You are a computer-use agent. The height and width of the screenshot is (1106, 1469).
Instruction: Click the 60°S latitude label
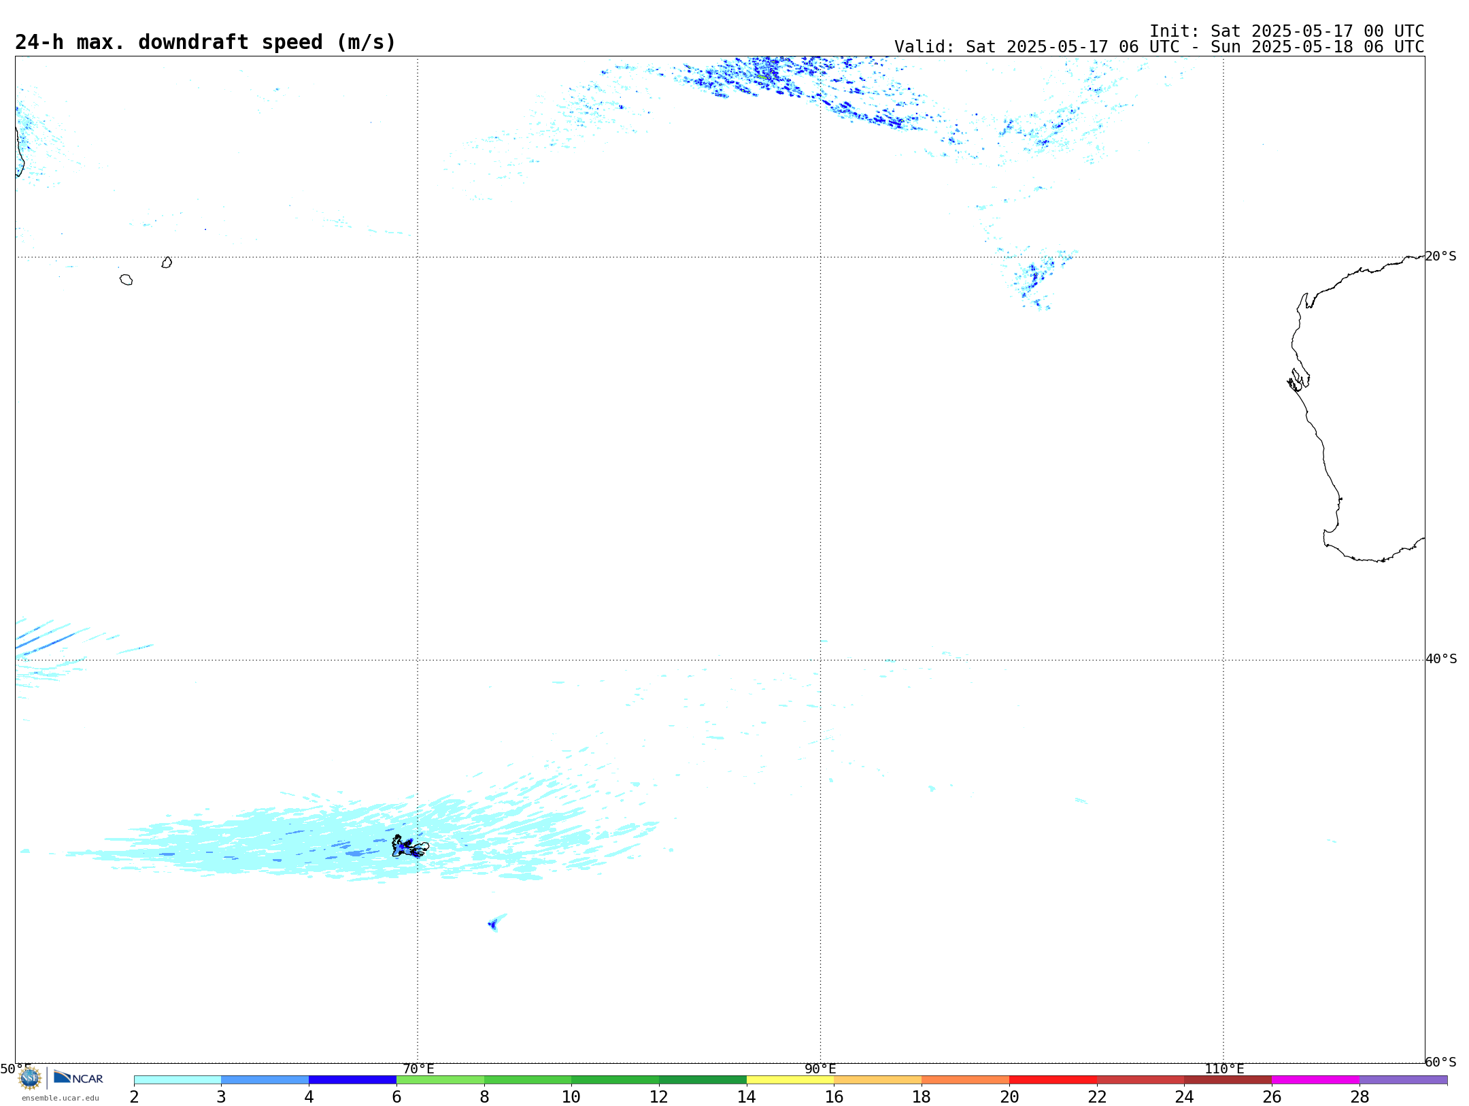coord(1440,1062)
